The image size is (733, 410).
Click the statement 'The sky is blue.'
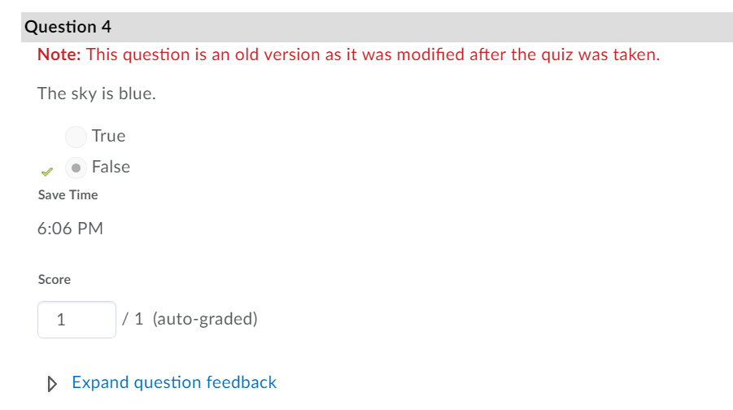coord(96,94)
